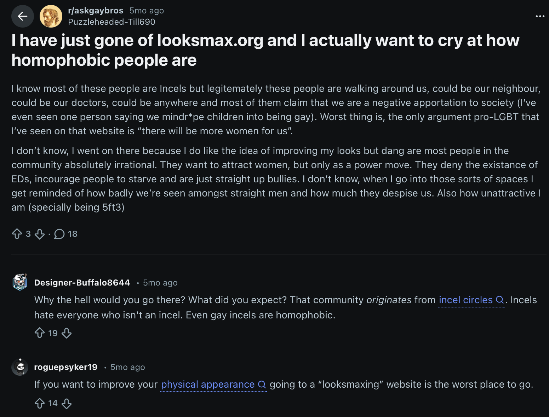This screenshot has width=549, height=417.
Task: Click the subreddit avatar beside r/askgaybros
Action: (51, 16)
